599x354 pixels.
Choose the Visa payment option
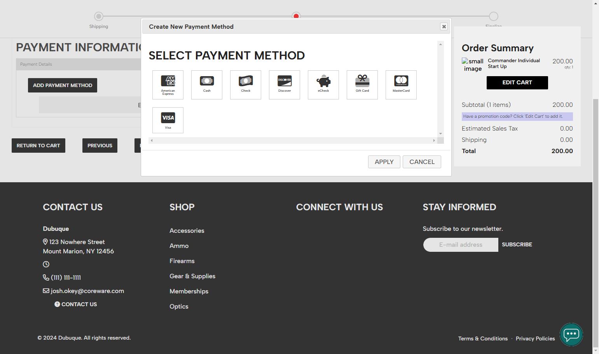click(168, 120)
